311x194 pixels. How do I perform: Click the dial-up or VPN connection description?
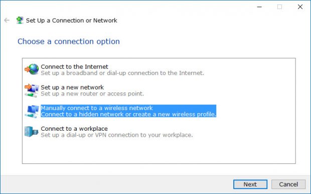coord(117,135)
